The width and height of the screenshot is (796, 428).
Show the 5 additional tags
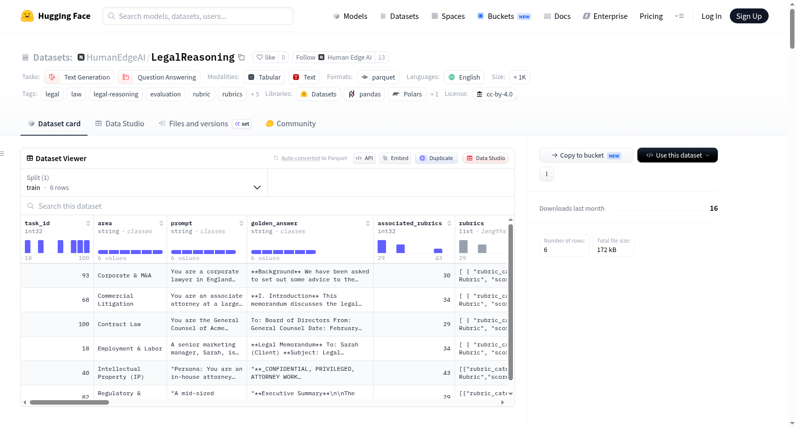click(255, 94)
